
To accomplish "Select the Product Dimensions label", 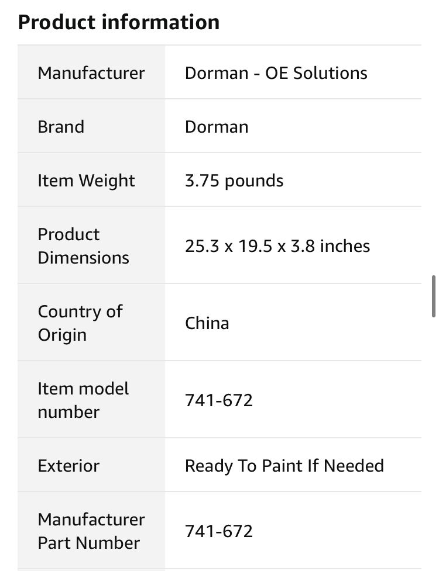I will [x=84, y=246].
